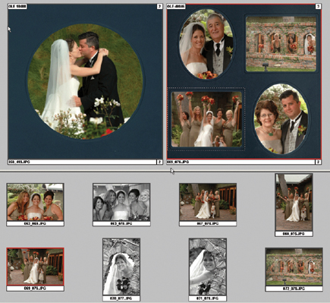Click the filename bar beneath the right page
Screen dimensions: 330x303
(x=240, y=162)
